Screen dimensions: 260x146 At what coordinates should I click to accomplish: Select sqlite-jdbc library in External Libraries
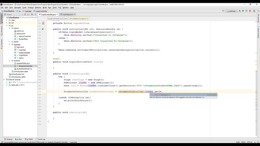(17, 85)
